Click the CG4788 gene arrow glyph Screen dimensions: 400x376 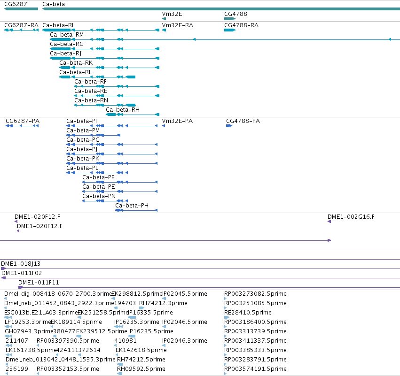coord(229,19)
